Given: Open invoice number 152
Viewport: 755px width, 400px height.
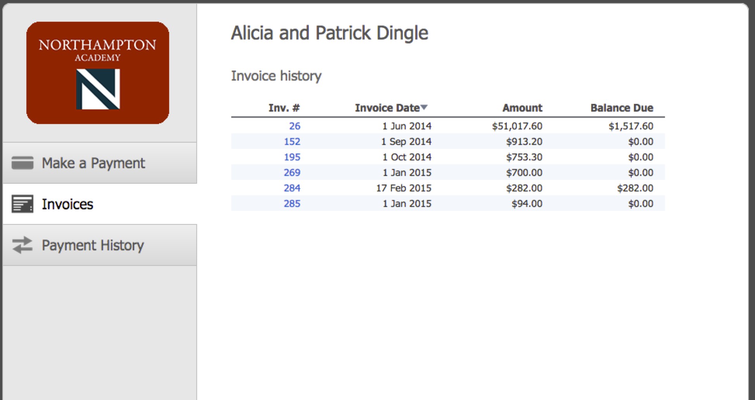Looking at the screenshot, I should 292,141.
